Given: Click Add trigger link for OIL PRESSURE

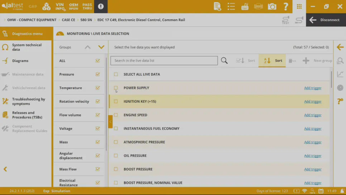Looking at the screenshot, I should tap(312, 156).
